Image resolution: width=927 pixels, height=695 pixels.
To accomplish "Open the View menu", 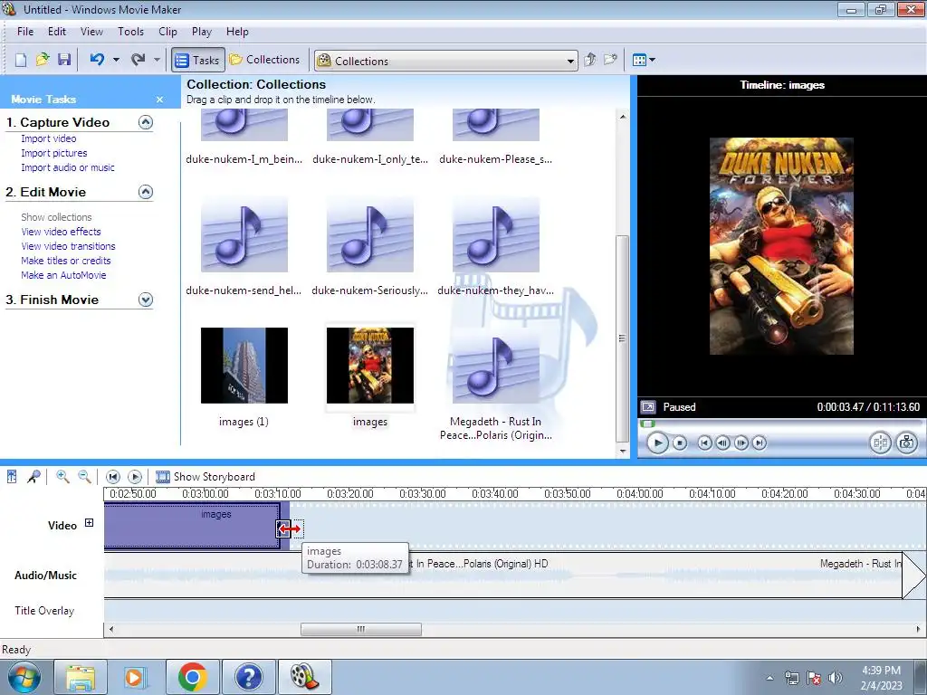I will pos(91,32).
